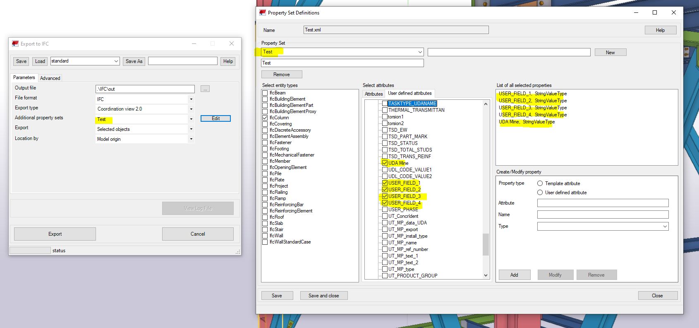Uncheck the IfcColumn entity type

(265, 118)
